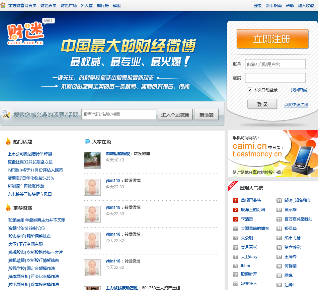Image resolution: width=318 pixels, height=290 pixels.
Task: Open 熊市飞扬 ranking entry
Action: click(x=293, y=238)
